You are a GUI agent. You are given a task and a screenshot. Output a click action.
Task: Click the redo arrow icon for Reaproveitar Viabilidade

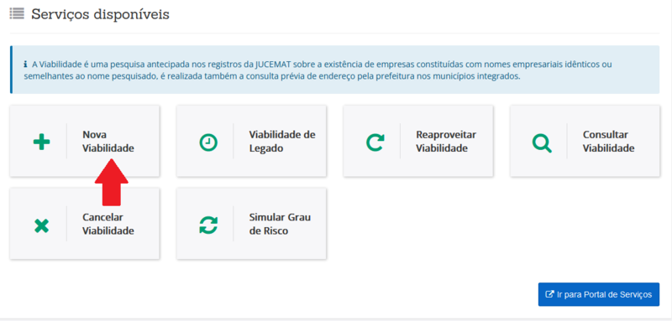(375, 142)
